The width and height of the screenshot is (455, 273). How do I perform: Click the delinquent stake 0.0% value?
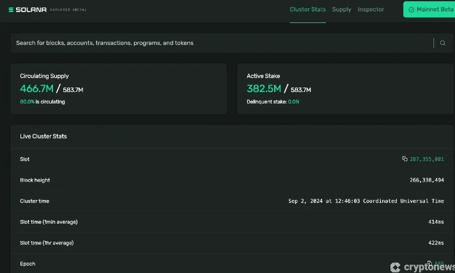(x=293, y=102)
